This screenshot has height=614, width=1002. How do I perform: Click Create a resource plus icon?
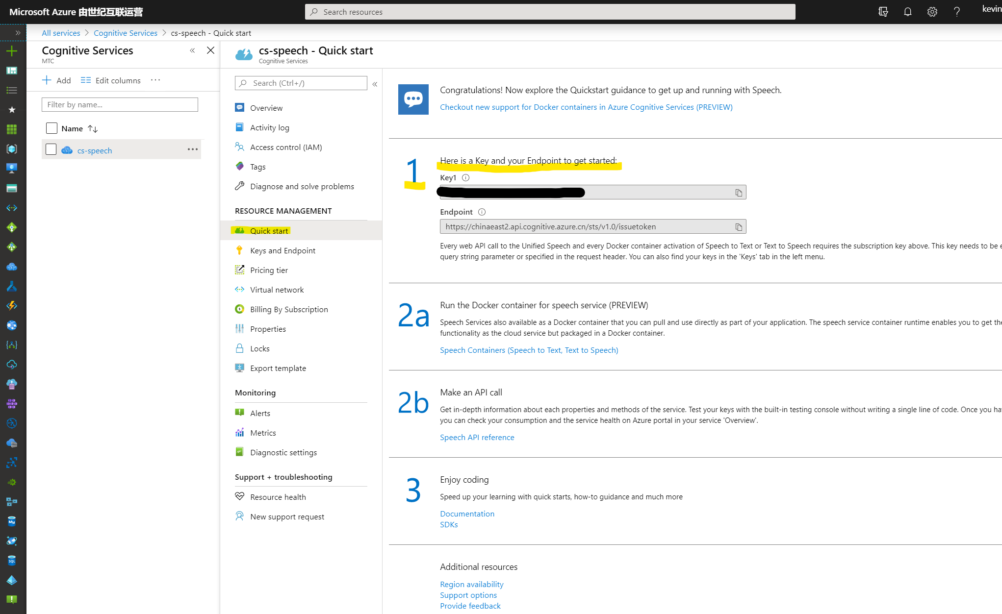pos(12,51)
